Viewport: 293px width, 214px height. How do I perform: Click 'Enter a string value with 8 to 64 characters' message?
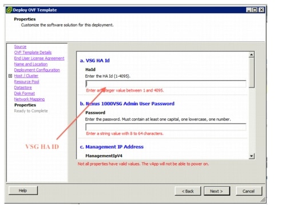click(x=125, y=133)
